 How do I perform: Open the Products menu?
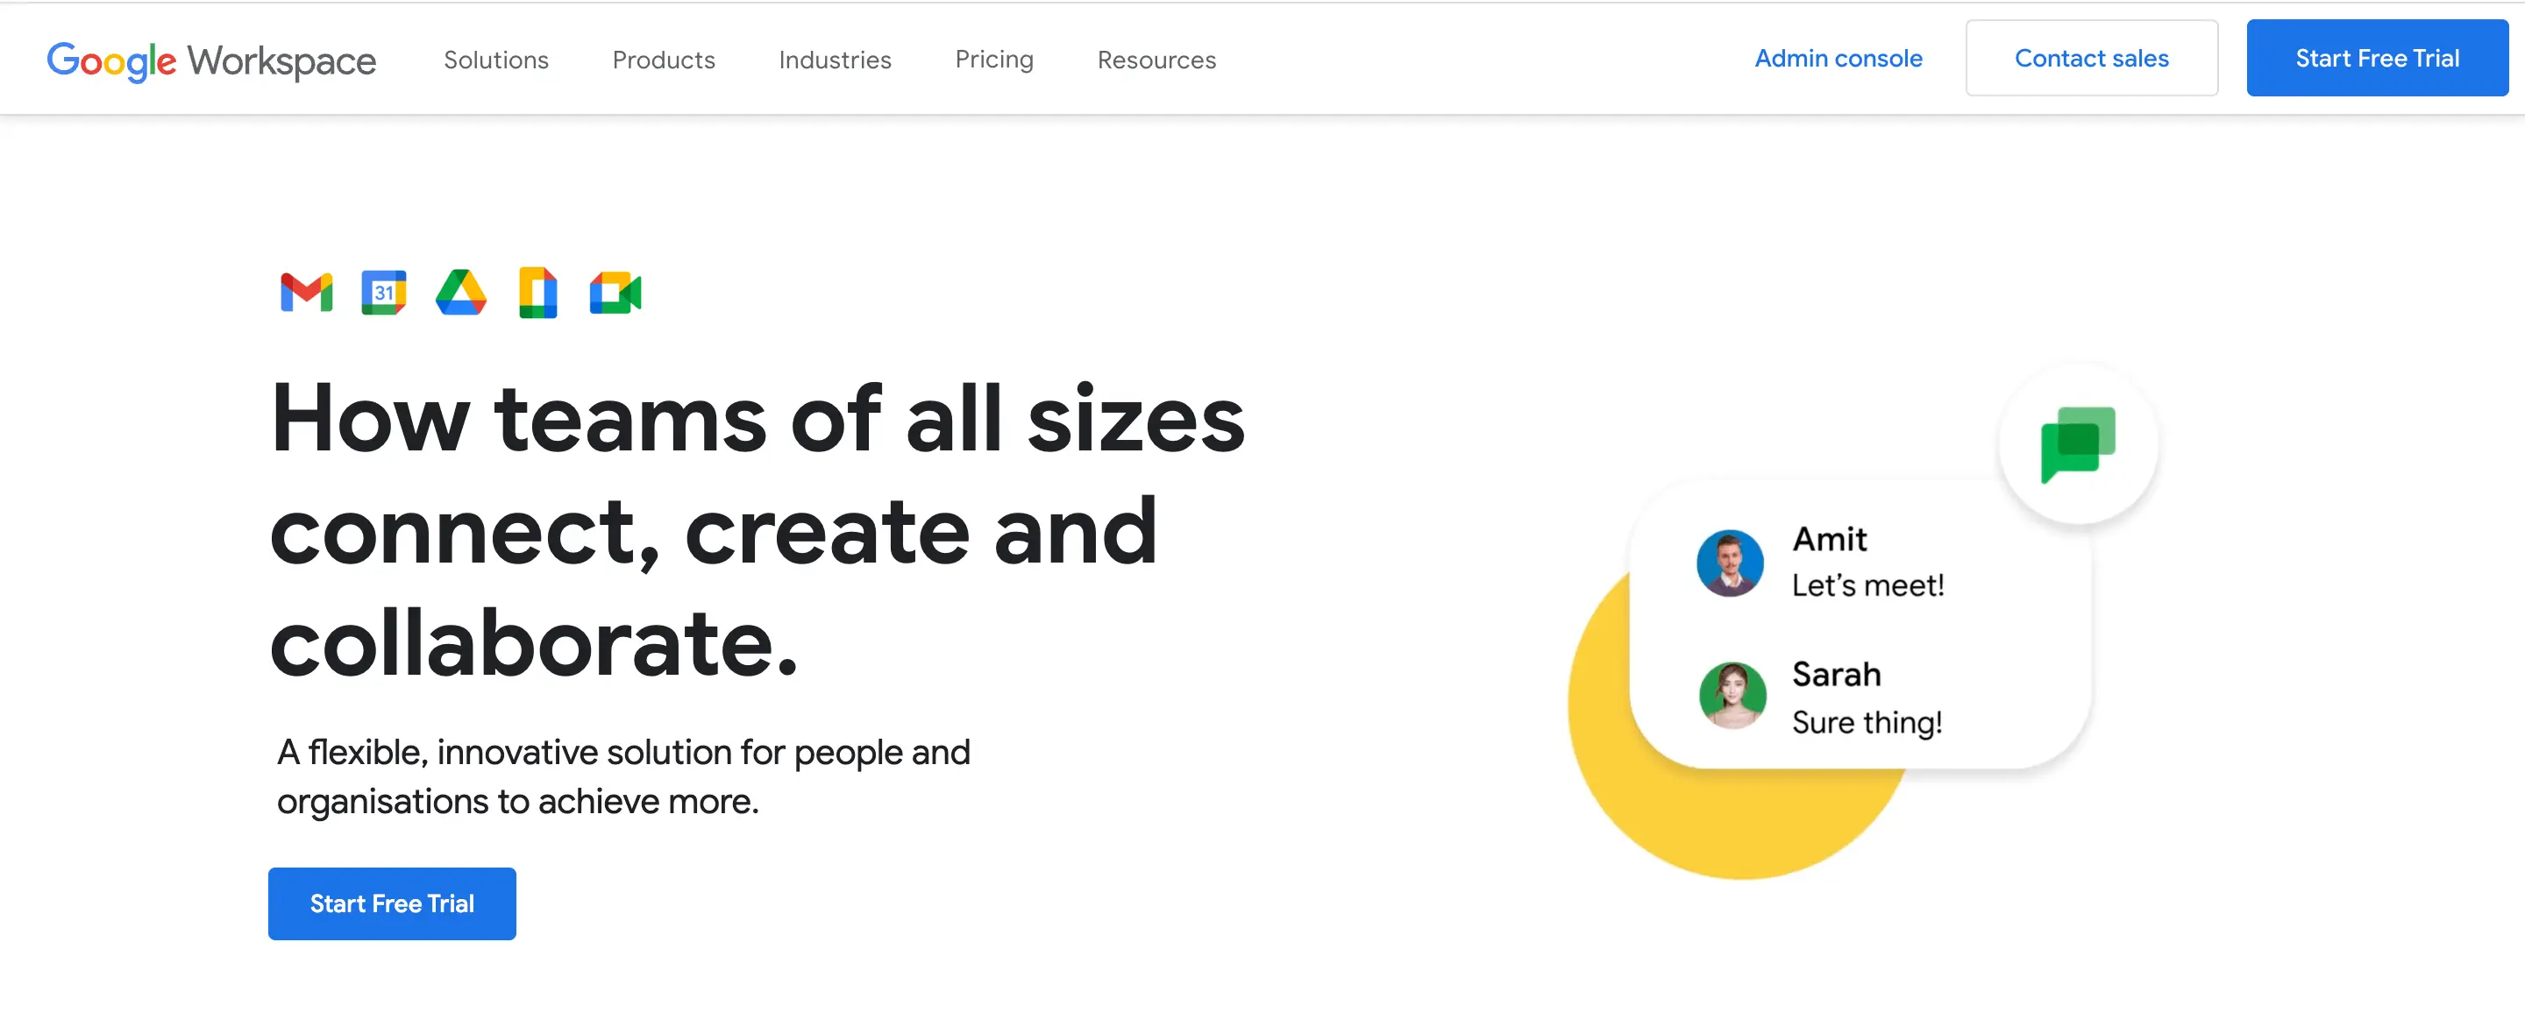(664, 58)
